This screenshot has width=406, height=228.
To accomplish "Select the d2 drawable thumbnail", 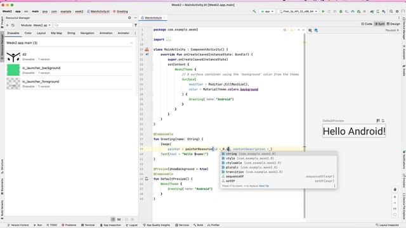I will pyautogui.click(x=13, y=56).
